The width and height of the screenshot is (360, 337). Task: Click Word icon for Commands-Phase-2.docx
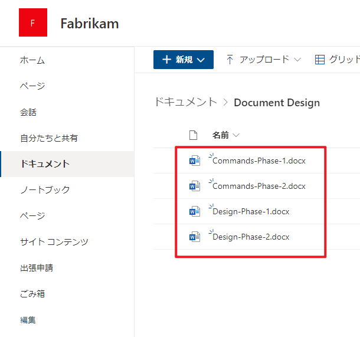tap(195, 186)
